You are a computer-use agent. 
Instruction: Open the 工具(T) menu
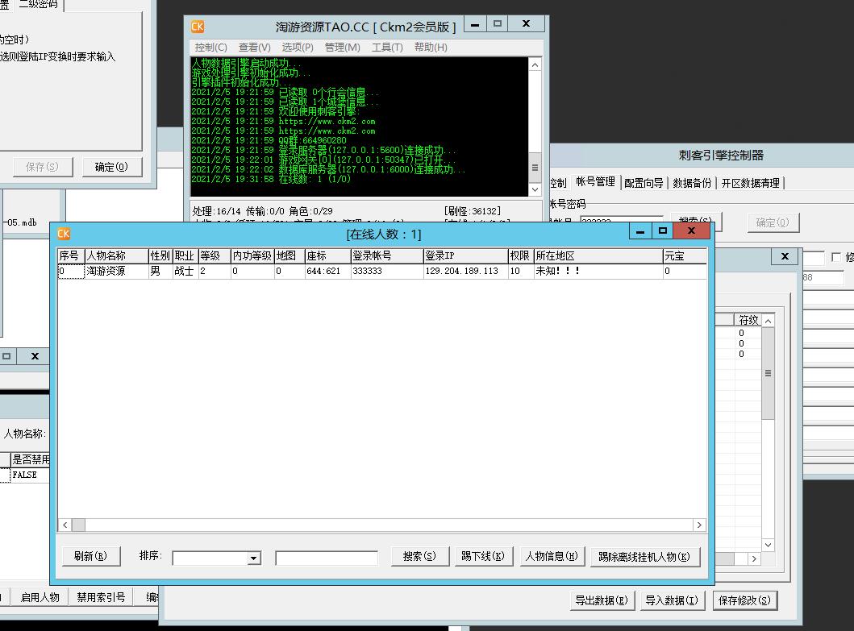point(387,48)
